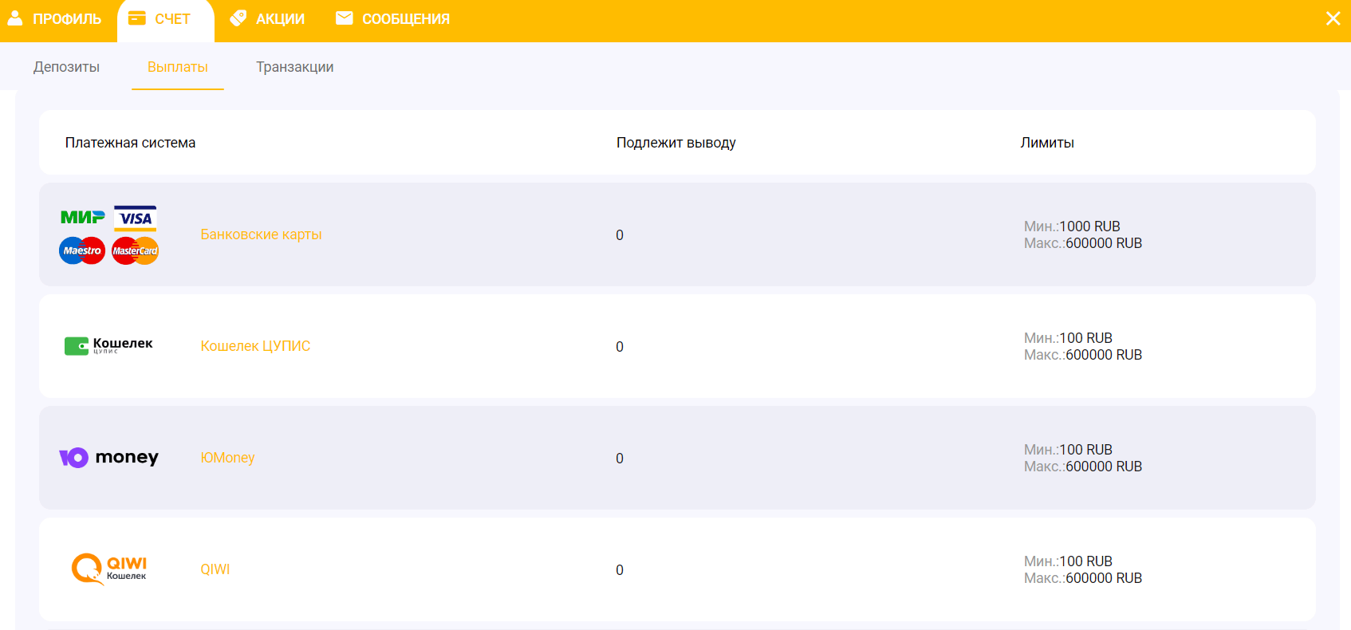Switch to the Выплаты sub-tab
Viewport: 1351px width, 630px height.
tap(178, 67)
